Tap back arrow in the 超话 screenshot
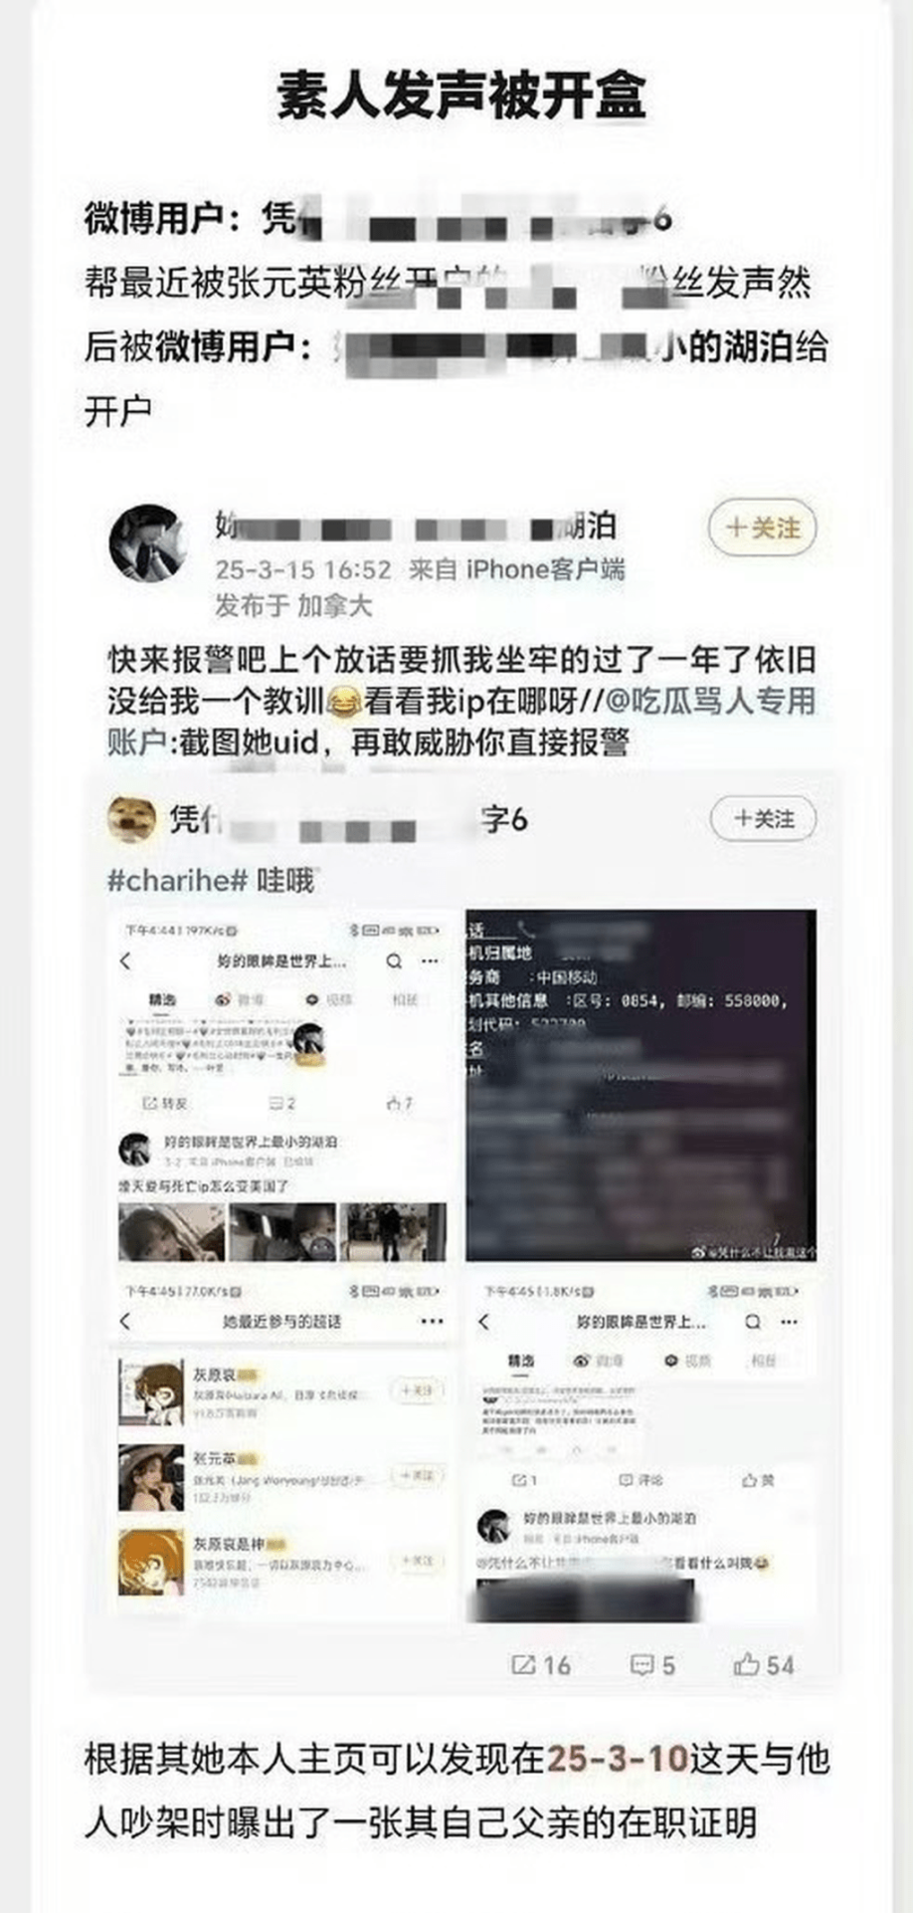Viewport: 913px width, 1913px height. (125, 1321)
